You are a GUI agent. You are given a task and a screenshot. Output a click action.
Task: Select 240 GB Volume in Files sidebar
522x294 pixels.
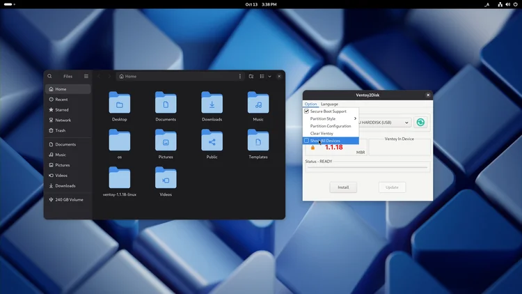[68, 200]
